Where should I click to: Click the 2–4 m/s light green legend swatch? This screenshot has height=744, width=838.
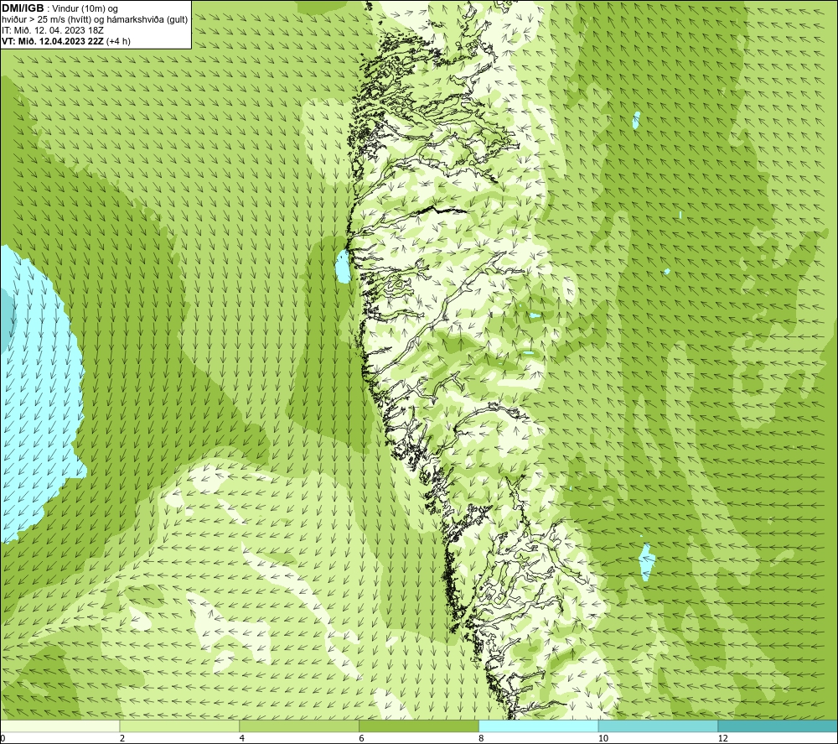[x=179, y=726]
